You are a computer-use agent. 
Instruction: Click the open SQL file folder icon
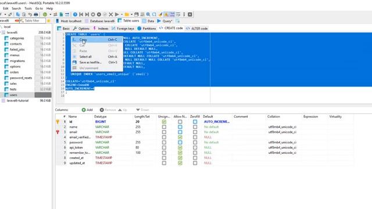[x=127, y=15]
